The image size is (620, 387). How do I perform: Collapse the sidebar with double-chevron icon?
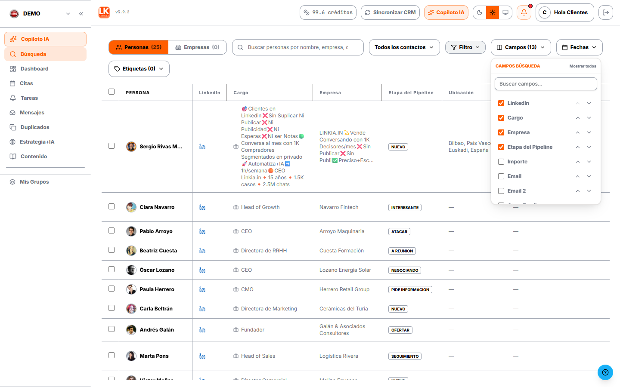tap(81, 14)
